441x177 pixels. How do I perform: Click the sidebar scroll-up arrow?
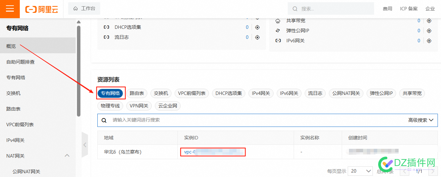click(79, 22)
